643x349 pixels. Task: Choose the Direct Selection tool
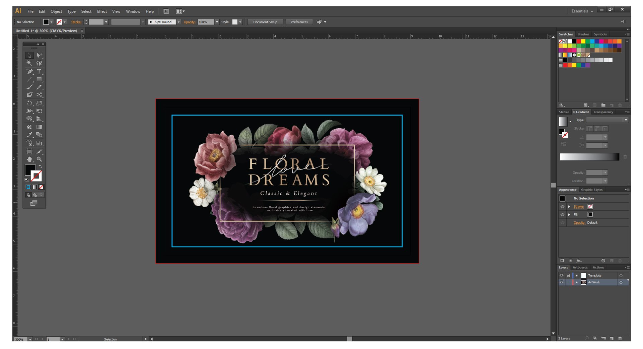click(39, 55)
